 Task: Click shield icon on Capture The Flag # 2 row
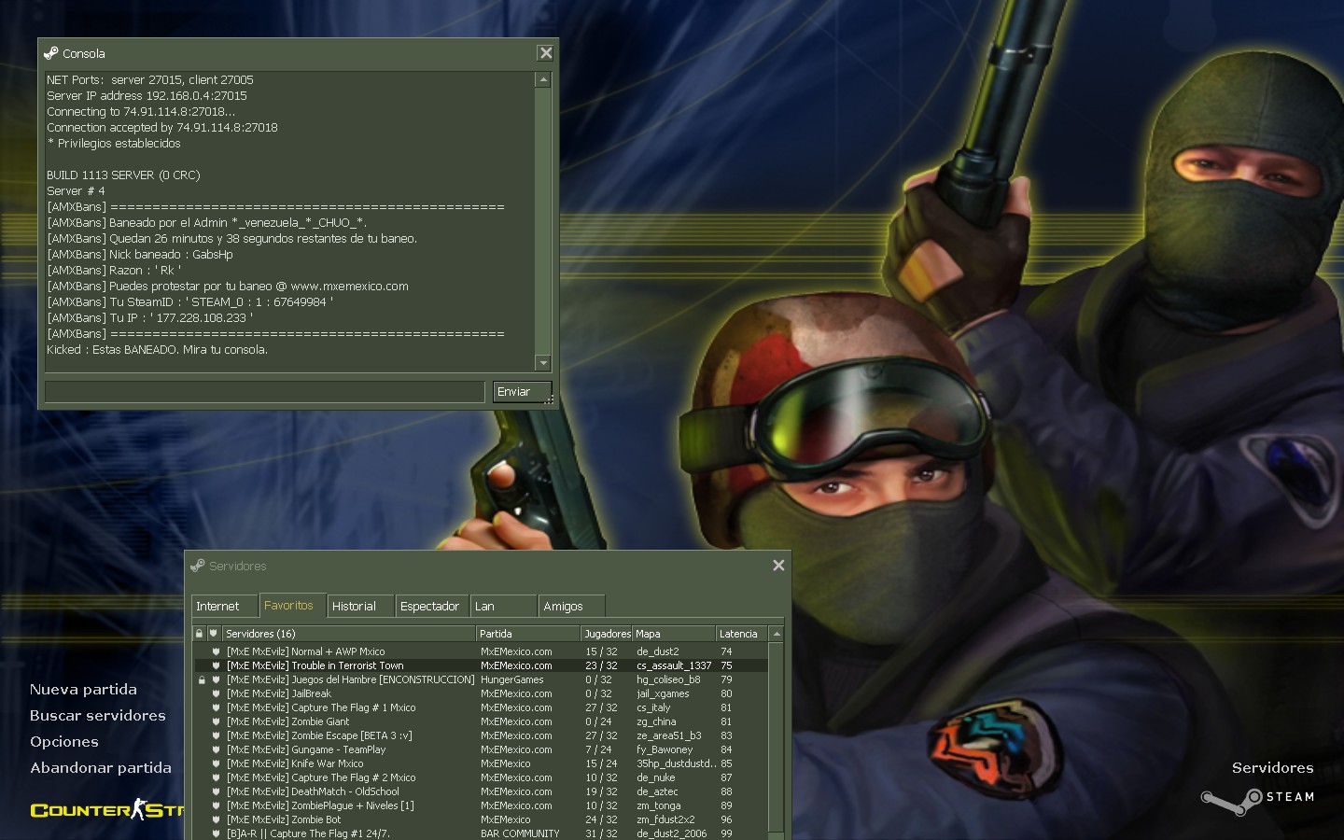216,778
